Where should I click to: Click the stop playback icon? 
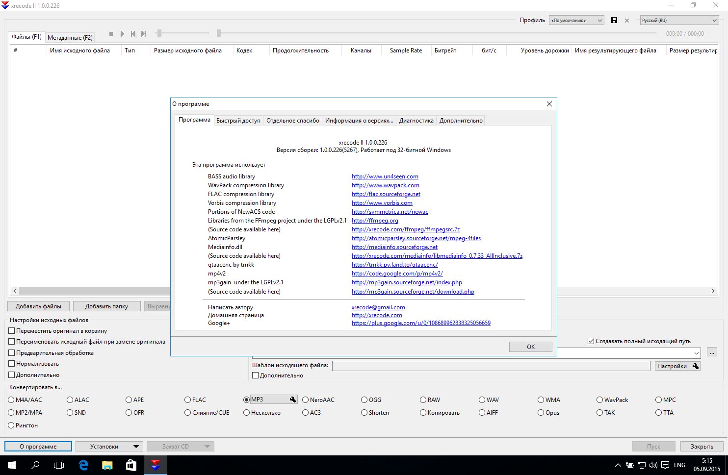[x=111, y=34]
